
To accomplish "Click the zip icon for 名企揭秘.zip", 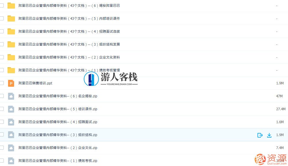I will [11, 96].
